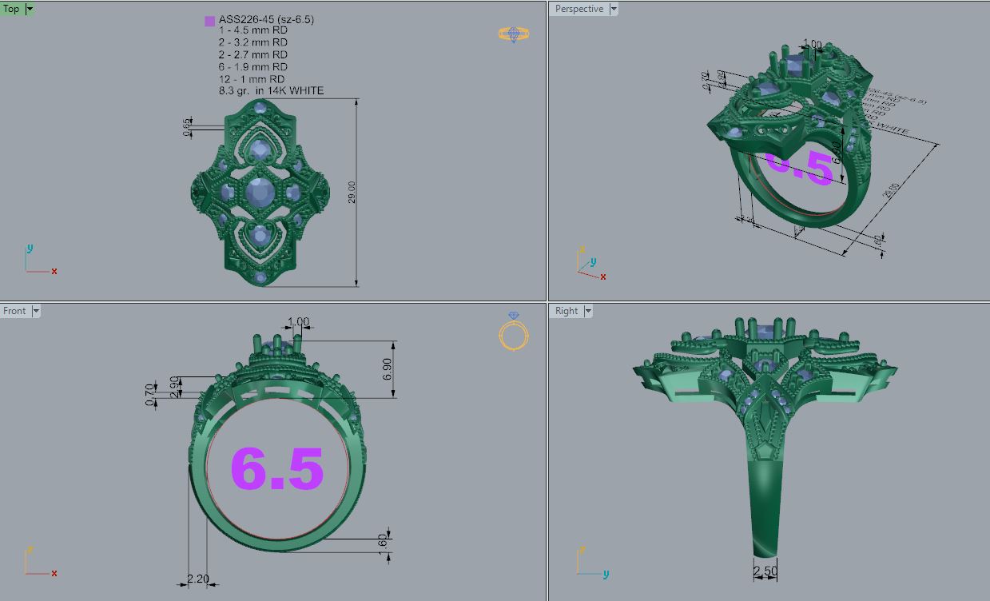This screenshot has width=990, height=601.
Task: Select the 29.00 dimension in Top viewport
Action: [x=352, y=192]
